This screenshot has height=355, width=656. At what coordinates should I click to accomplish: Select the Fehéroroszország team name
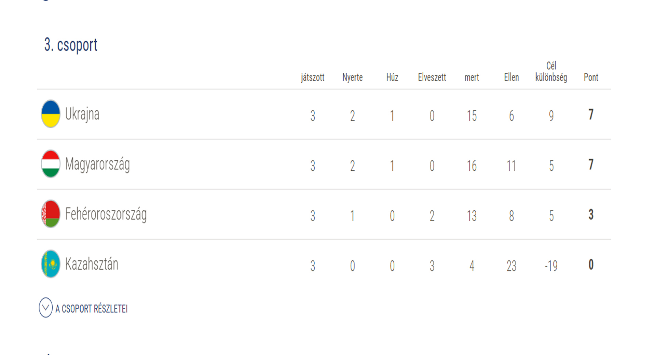[x=106, y=214]
